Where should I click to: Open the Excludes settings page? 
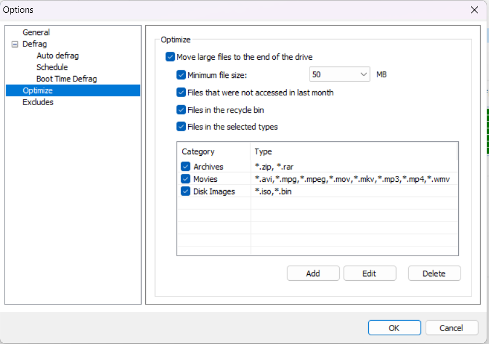pos(38,102)
